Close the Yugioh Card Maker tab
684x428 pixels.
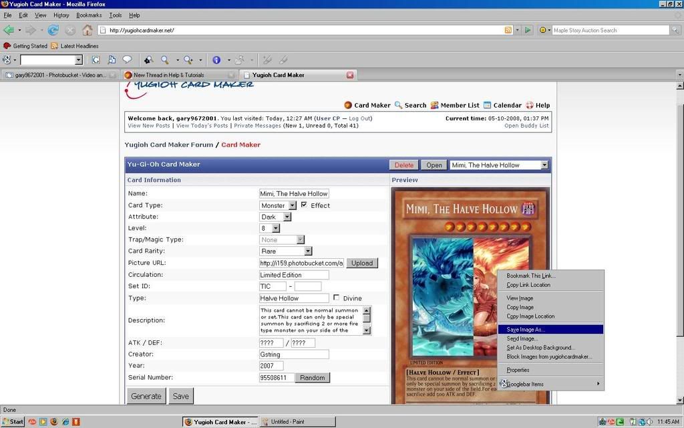pyautogui.click(x=350, y=75)
